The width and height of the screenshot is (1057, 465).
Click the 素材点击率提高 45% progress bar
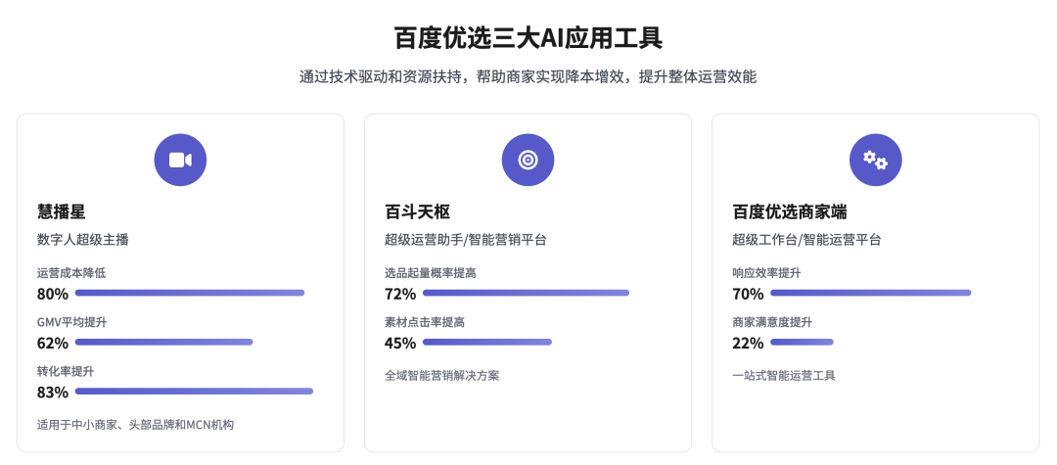(x=487, y=342)
